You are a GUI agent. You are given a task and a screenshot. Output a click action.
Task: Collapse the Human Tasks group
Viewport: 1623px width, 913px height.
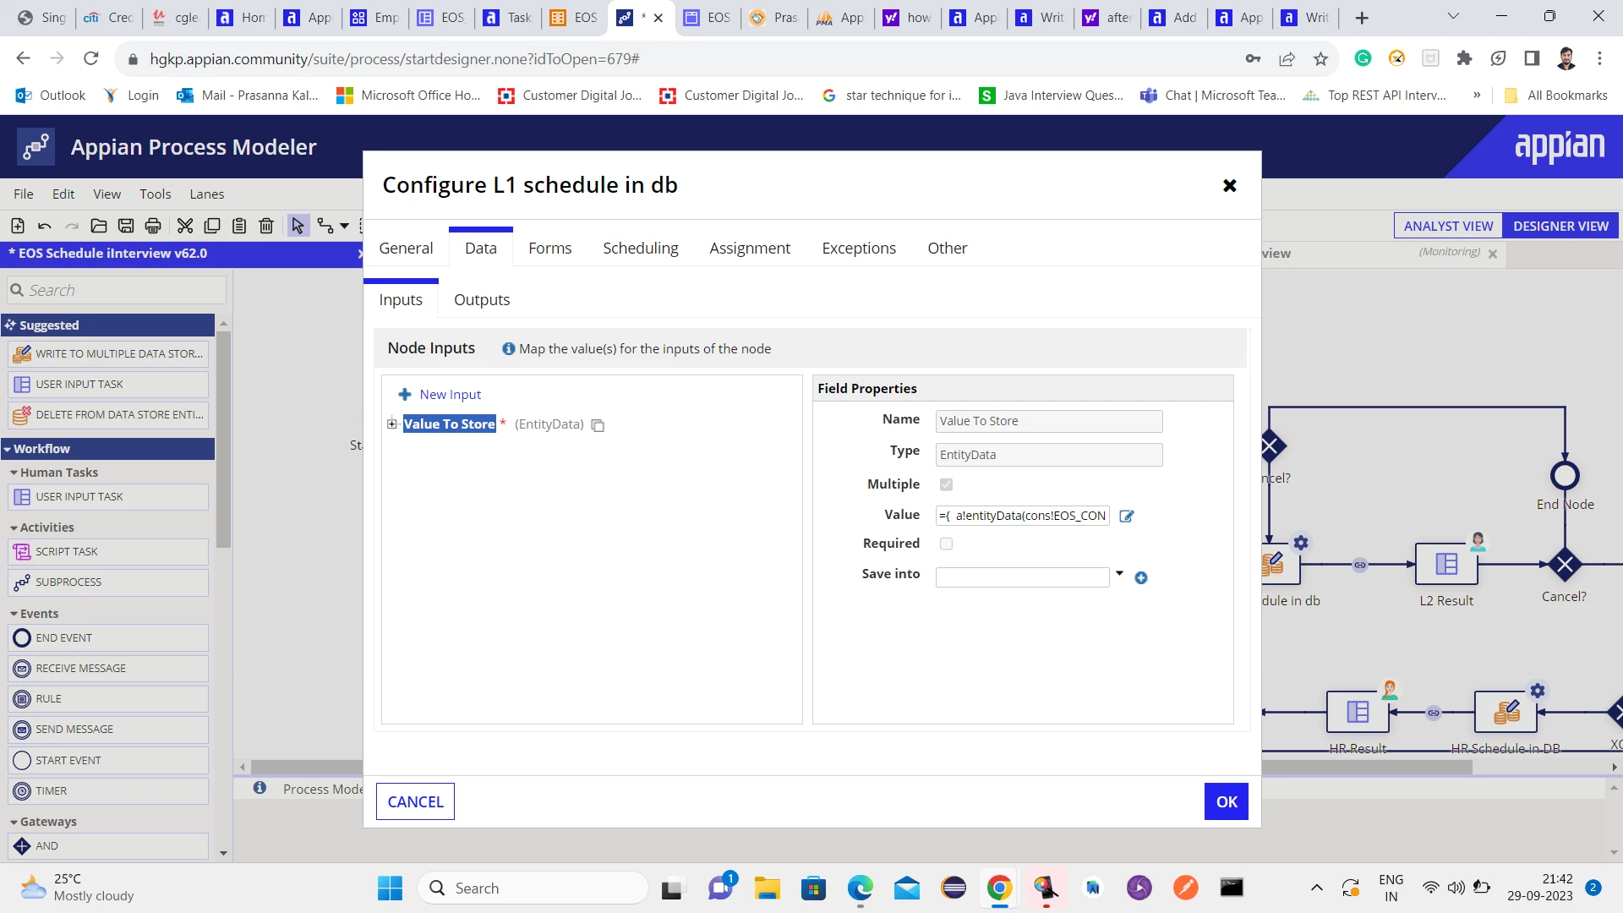14,473
